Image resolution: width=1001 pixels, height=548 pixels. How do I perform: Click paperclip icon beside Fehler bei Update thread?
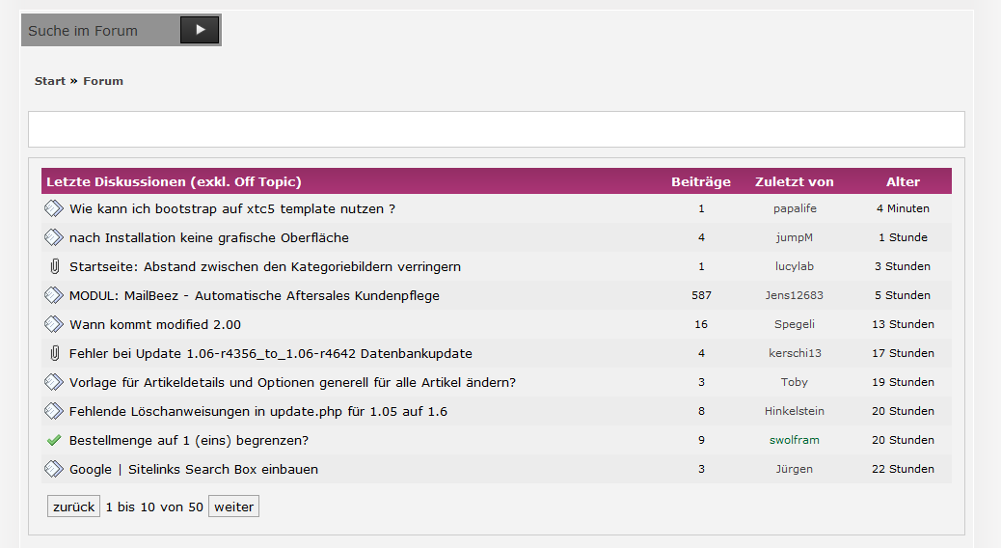tap(54, 353)
